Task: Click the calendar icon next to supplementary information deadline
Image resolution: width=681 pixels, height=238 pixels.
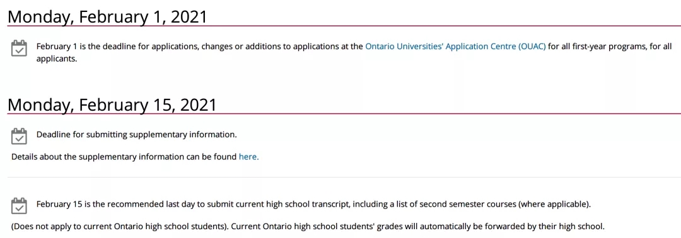Action: [x=19, y=136]
